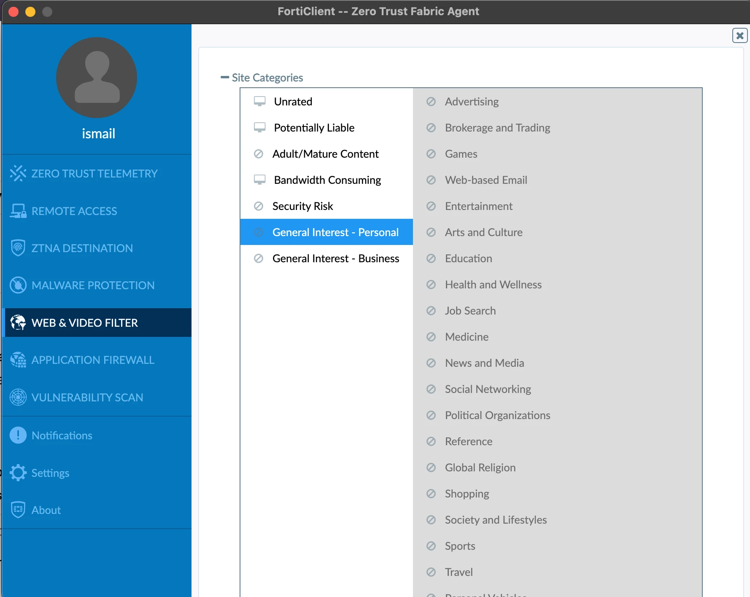This screenshot has width=750, height=597.
Task: Click the Global Religion subcategory
Action: pos(480,468)
